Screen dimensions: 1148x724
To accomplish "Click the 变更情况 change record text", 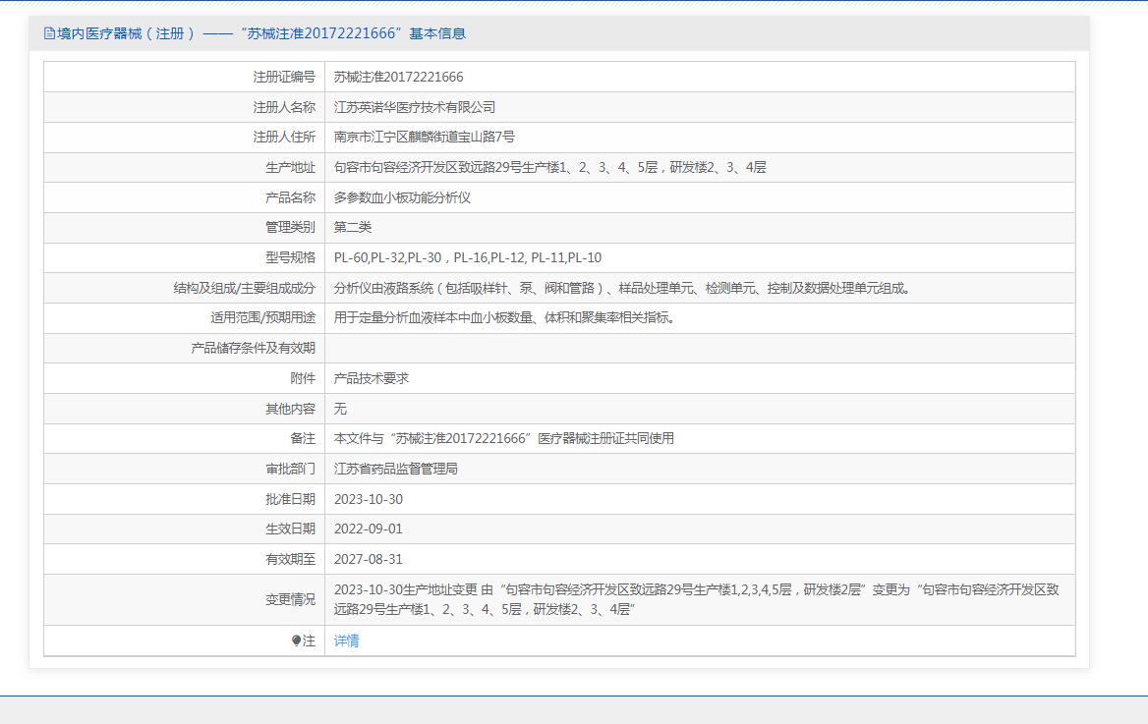I will pos(696,599).
